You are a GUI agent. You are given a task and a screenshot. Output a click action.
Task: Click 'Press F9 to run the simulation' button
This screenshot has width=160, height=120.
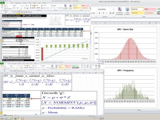[x=17, y=57]
